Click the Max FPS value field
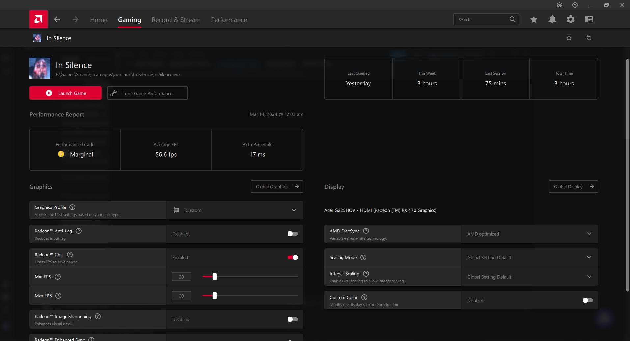Image resolution: width=630 pixels, height=341 pixels. click(181, 296)
